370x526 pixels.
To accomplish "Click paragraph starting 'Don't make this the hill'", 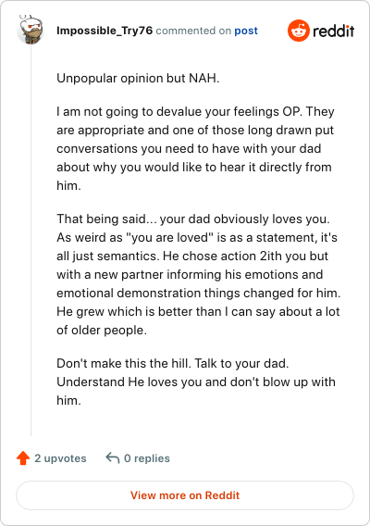I will coord(196,382).
